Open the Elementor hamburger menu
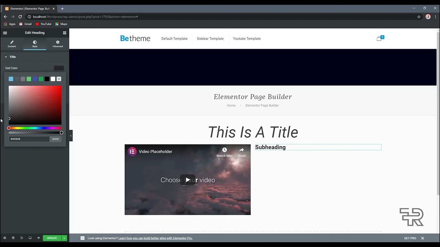Image resolution: width=440 pixels, height=247 pixels. (x=5, y=33)
